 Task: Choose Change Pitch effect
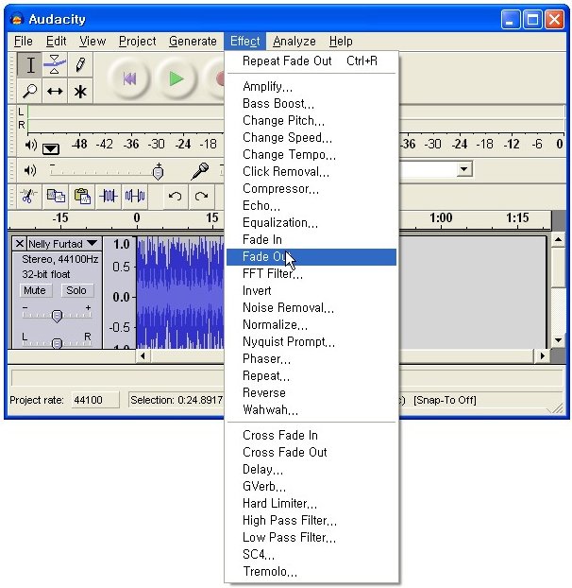(311, 120)
